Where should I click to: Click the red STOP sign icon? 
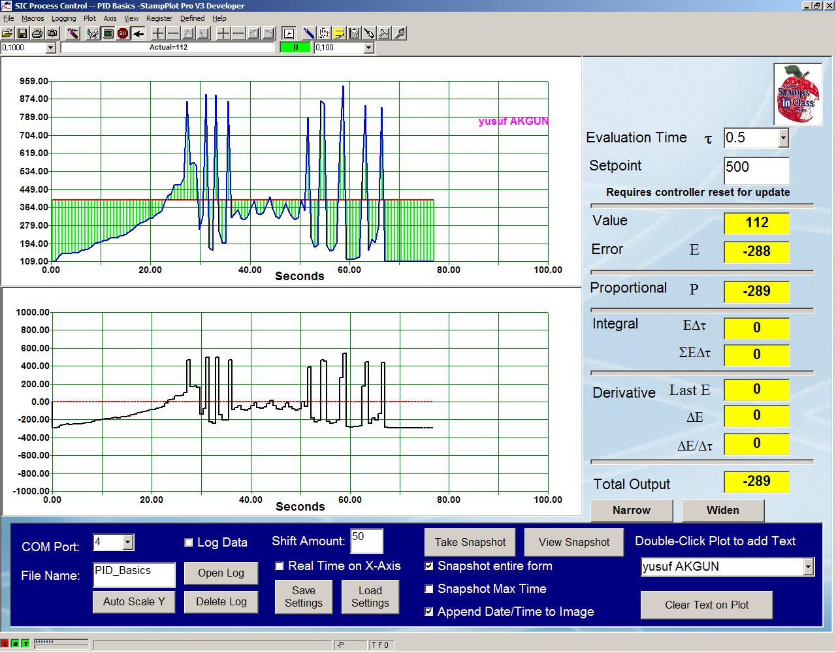123,33
